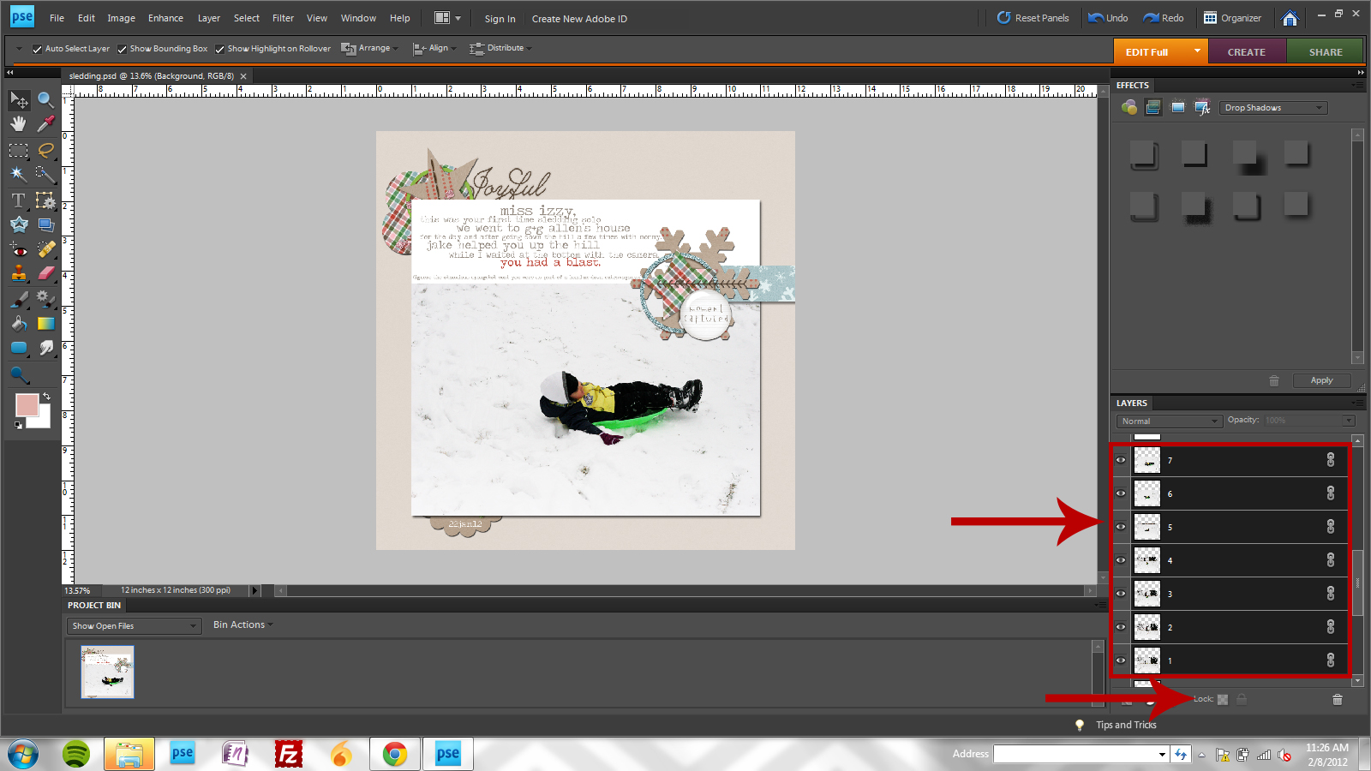Switch to the CREATE tab
This screenshot has width=1371, height=771.
[x=1247, y=51]
